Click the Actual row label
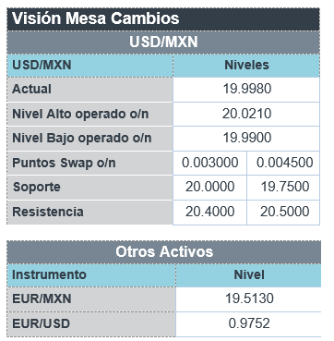Screen dimensions: 334x341 90,90
